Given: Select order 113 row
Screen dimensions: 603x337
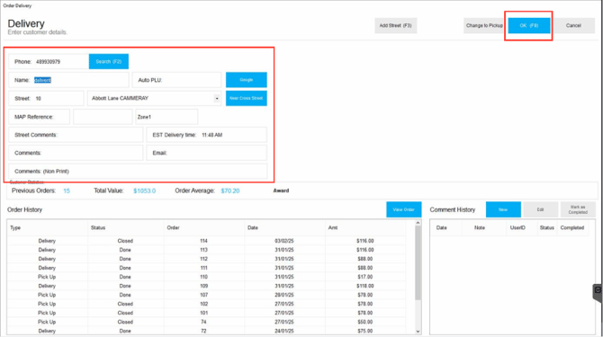Looking at the screenshot, I should pyautogui.click(x=206, y=250).
